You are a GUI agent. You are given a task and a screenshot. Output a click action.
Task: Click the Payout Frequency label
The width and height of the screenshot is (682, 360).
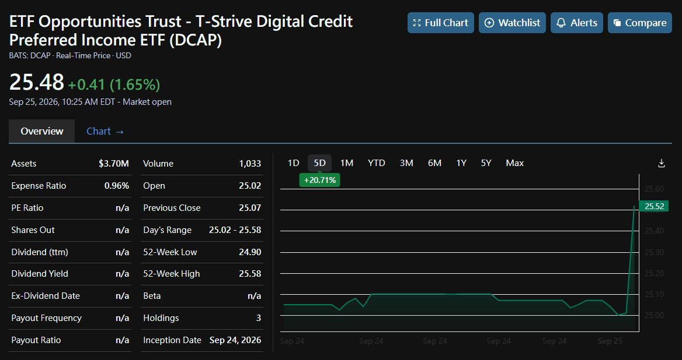47,318
